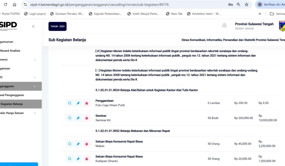
Task: View details of the Kudapan (Snack) row
Action: point(70,159)
